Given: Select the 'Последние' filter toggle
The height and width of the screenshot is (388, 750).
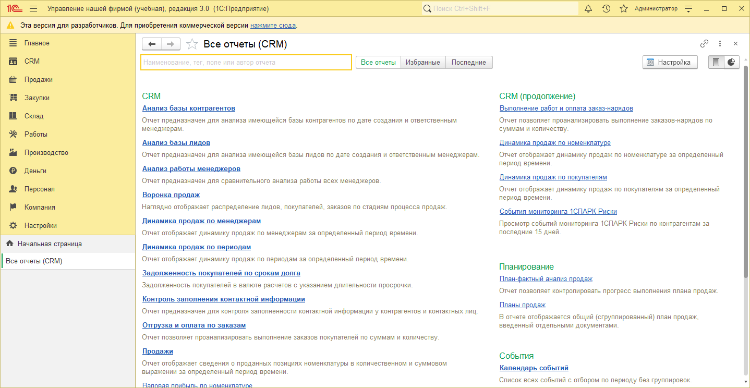Looking at the screenshot, I should click(469, 62).
